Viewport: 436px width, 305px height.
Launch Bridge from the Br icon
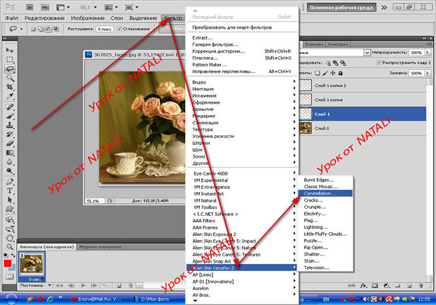click(30, 7)
